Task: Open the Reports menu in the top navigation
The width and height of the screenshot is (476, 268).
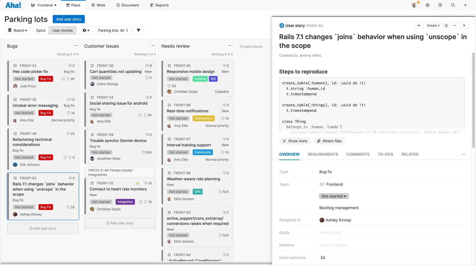Action: click(x=159, y=5)
